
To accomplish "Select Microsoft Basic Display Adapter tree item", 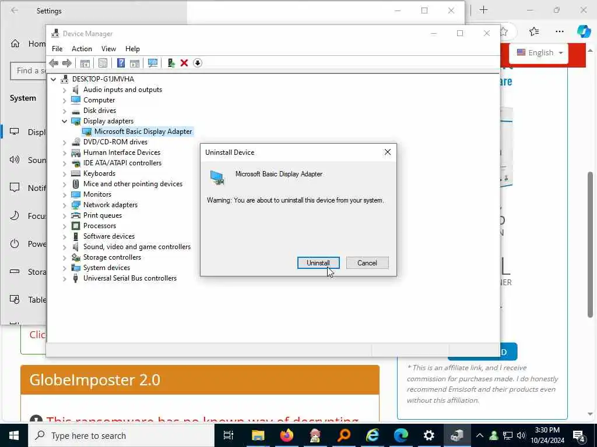I will click(143, 132).
